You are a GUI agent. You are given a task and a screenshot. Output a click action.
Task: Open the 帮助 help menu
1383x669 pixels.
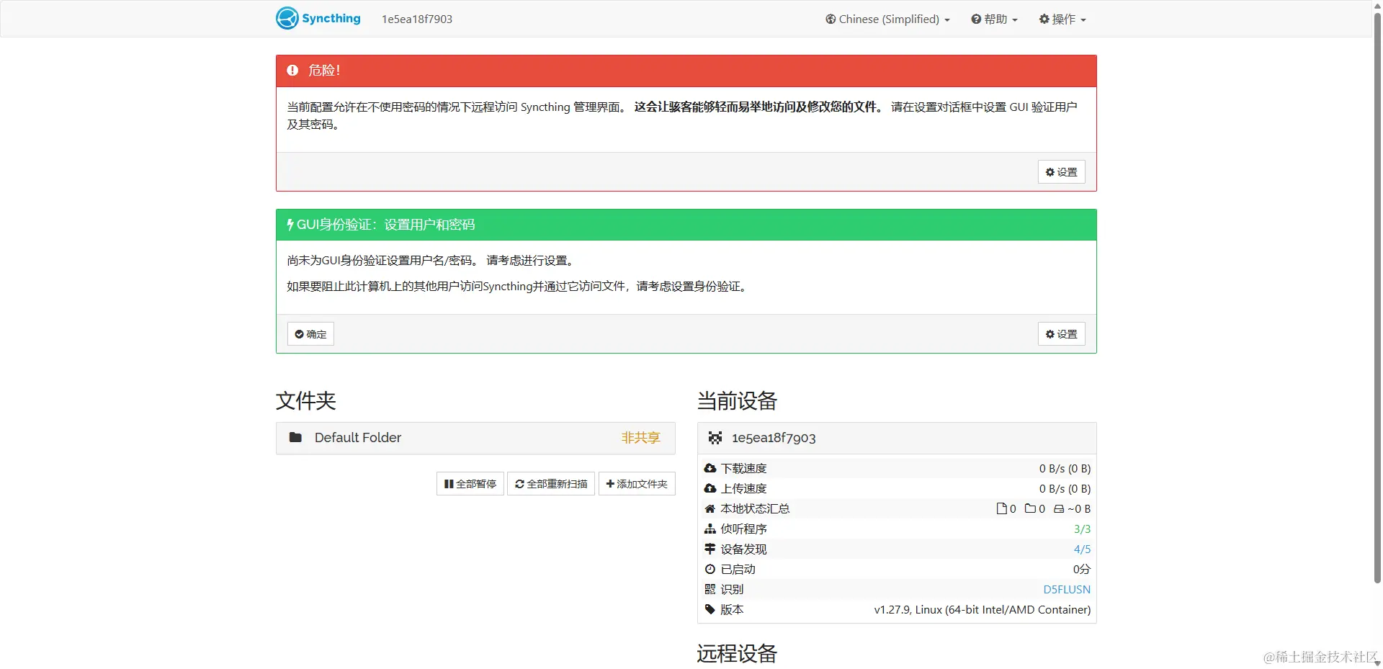(x=994, y=19)
